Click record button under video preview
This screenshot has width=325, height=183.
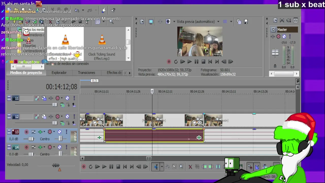[x=169, y=62]
